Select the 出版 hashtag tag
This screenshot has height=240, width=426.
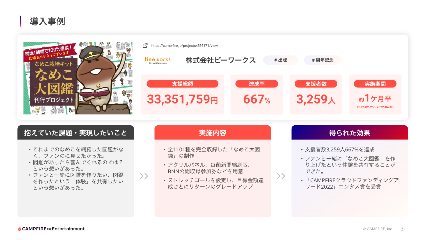click(x=280, y=60)
